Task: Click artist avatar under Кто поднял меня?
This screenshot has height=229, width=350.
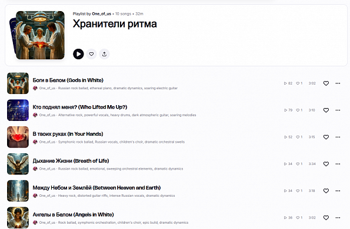Action: point(35,115)
